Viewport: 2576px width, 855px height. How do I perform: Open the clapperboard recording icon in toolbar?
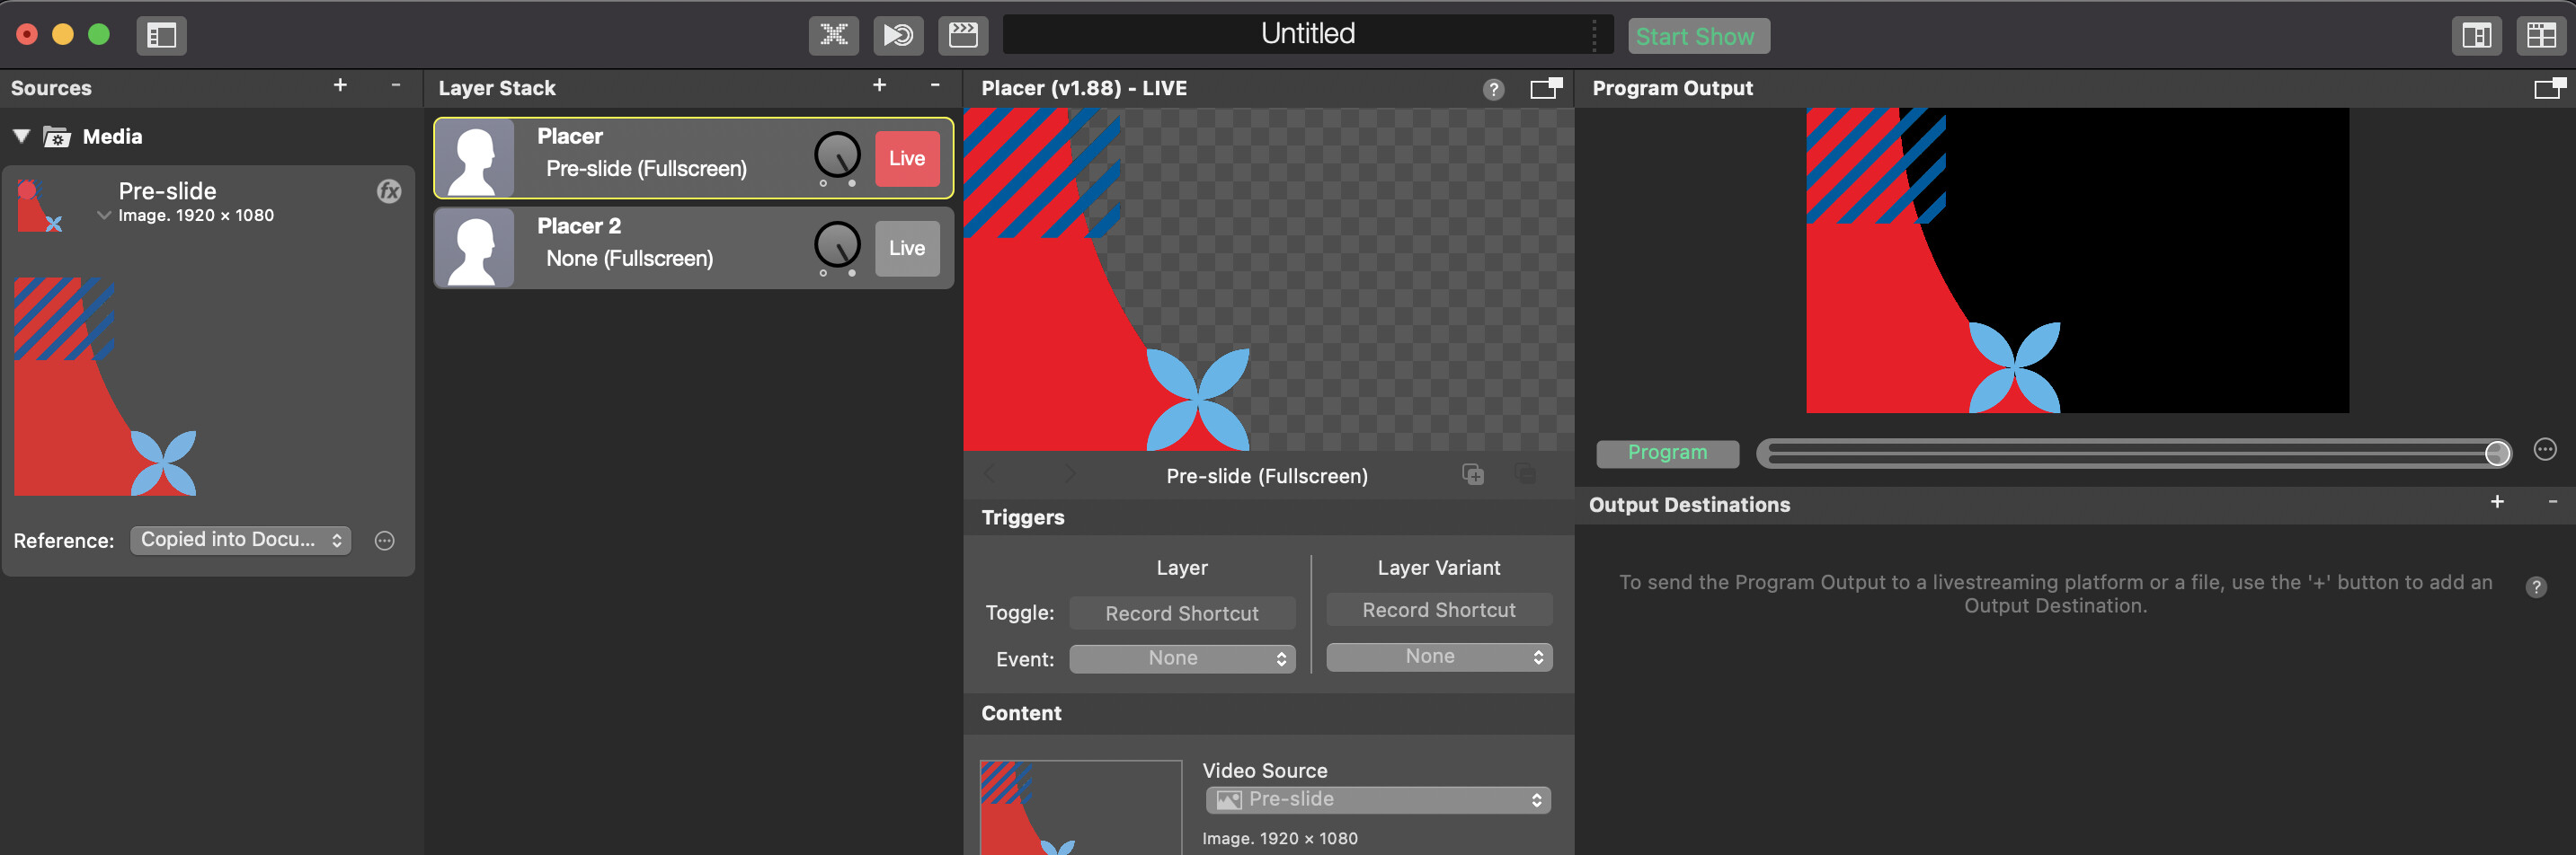tap(962, 36)
